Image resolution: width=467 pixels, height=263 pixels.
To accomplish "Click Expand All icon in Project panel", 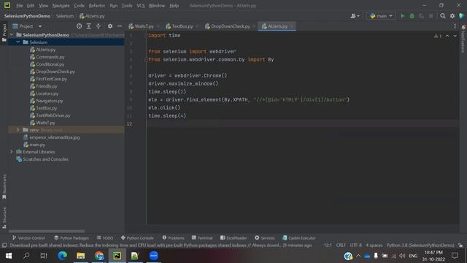I will click(x=89, y=26).
